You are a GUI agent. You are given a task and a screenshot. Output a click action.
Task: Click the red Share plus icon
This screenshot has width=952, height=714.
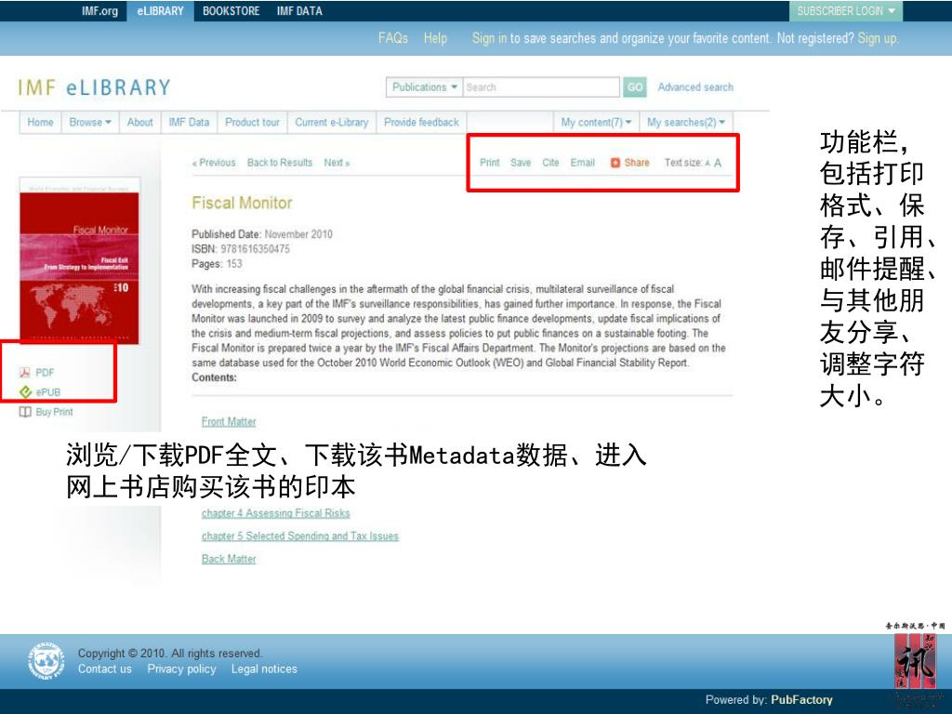click(615, 163)
